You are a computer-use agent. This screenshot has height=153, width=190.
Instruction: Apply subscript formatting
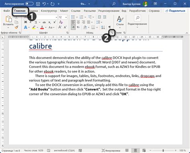[x=50, y=22]
